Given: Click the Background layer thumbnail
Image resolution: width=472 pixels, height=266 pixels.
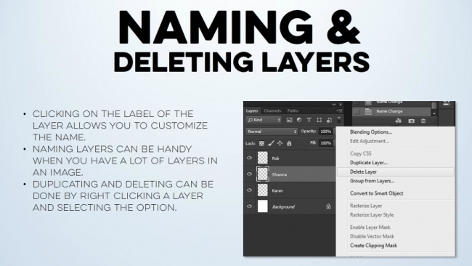Looking at the screenshot, I should pyautogui.click(x=262, y=206).
